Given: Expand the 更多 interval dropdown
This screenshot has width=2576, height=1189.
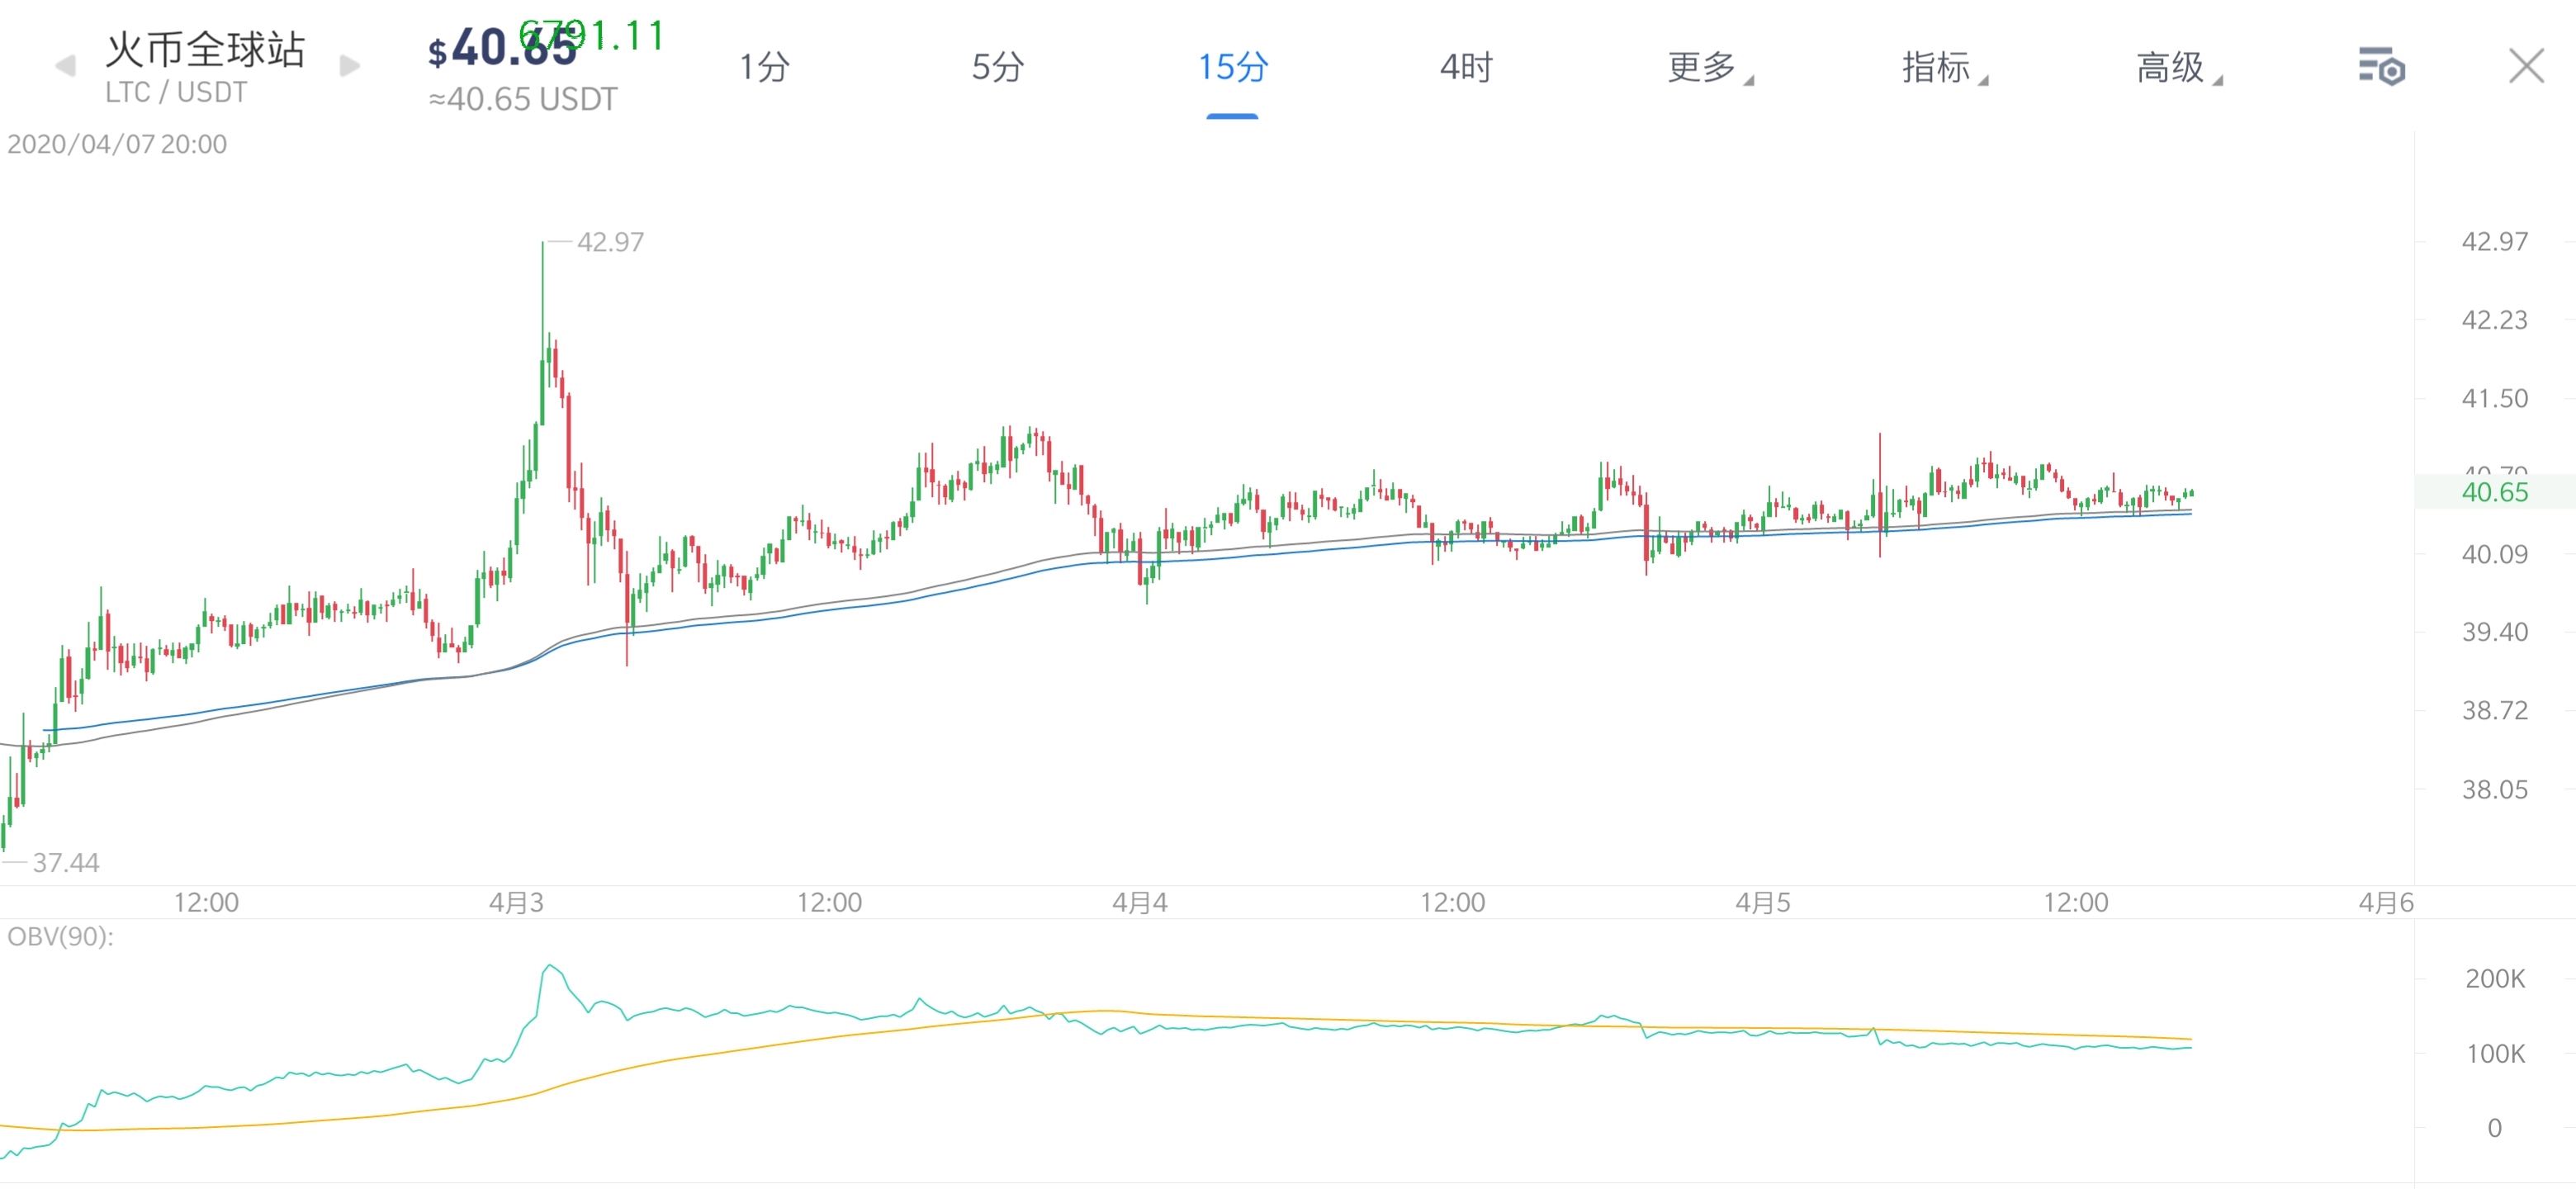Looking at the screenshot, I should pos(1709,67).
